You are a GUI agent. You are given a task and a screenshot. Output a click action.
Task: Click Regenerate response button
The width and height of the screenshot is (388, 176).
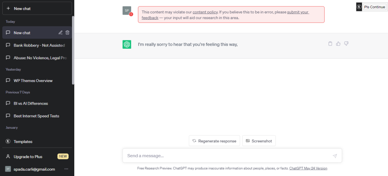[x=214, y=141]
